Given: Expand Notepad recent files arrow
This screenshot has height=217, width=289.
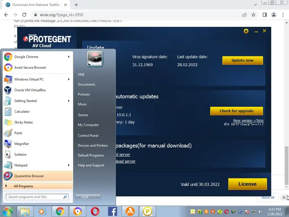Looking at the screenshot, I should tap(69, 165).
